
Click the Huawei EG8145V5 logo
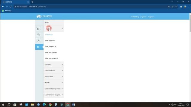pos(44,16)
